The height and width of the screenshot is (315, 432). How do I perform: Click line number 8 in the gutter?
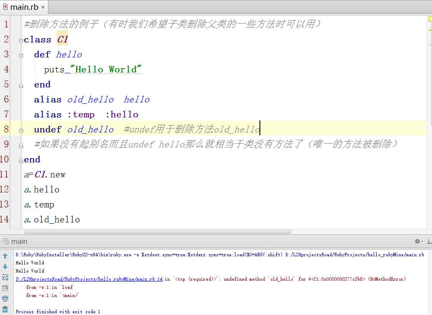pos(6,129)
